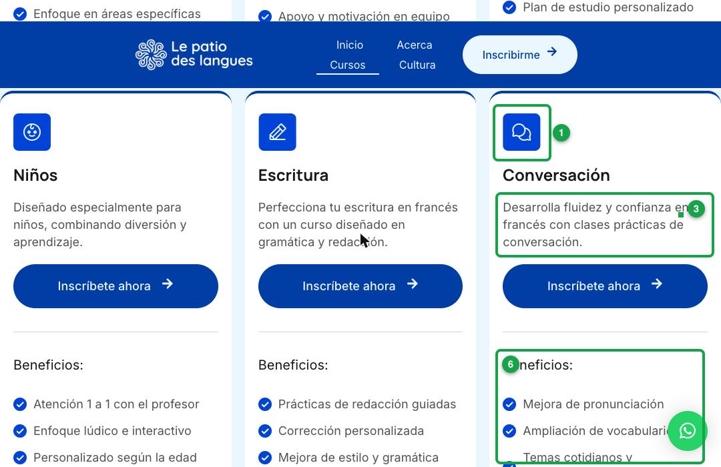Click the text Atención 1 a 1 con el profesor
This screenshot has height=467, width=721.
(x=116, y=404)
